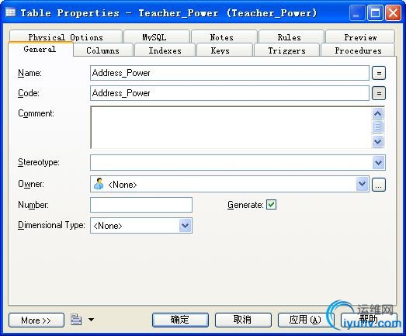Viewport: 406px width, 336px height.
Task: Switch to the Physical Options tab
Action: point(66,37)
